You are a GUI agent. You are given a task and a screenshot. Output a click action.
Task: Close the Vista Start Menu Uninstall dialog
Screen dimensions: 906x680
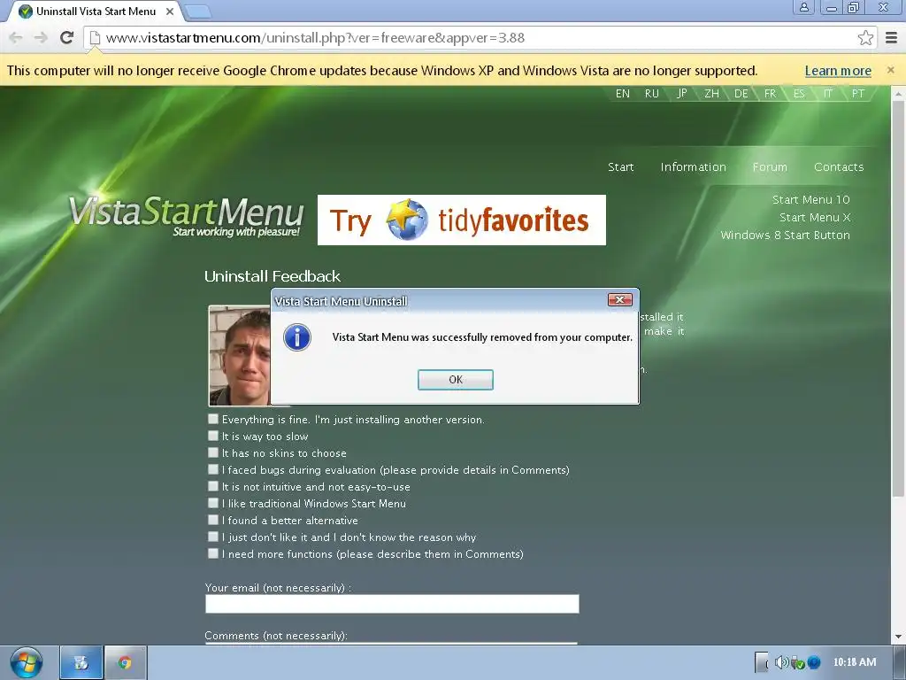(x=620, y=299)
